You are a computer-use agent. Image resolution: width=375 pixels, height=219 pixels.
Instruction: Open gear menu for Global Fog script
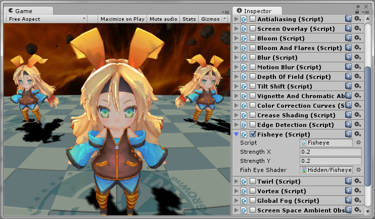click(357, 200)
